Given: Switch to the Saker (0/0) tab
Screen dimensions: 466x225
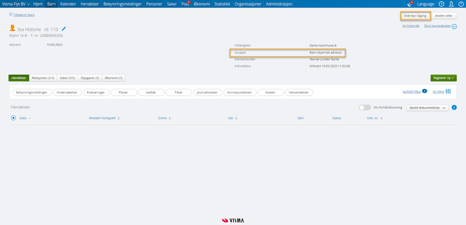Looking at the screenshot, I should (x=67, y=78).
